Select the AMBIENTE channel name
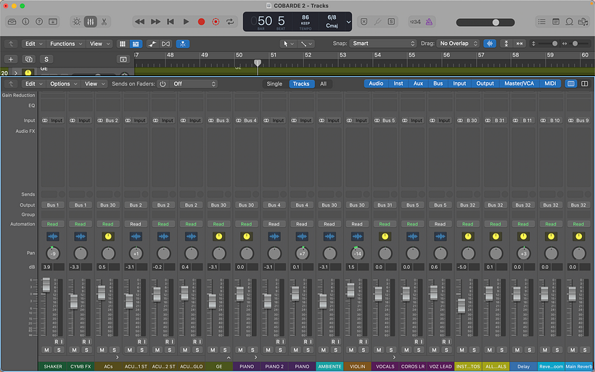 click(329, 366)
